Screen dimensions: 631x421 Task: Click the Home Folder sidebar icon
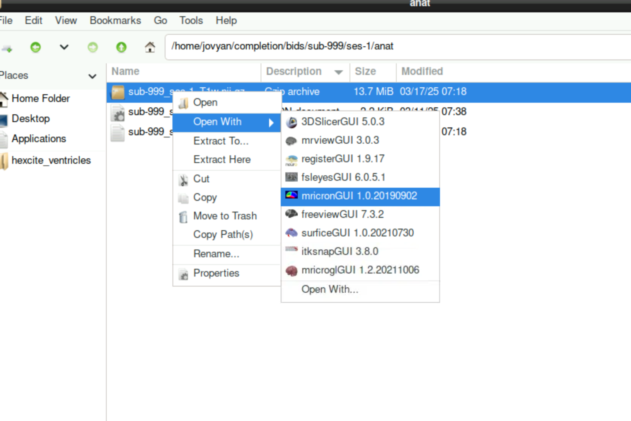pos(3,99)
